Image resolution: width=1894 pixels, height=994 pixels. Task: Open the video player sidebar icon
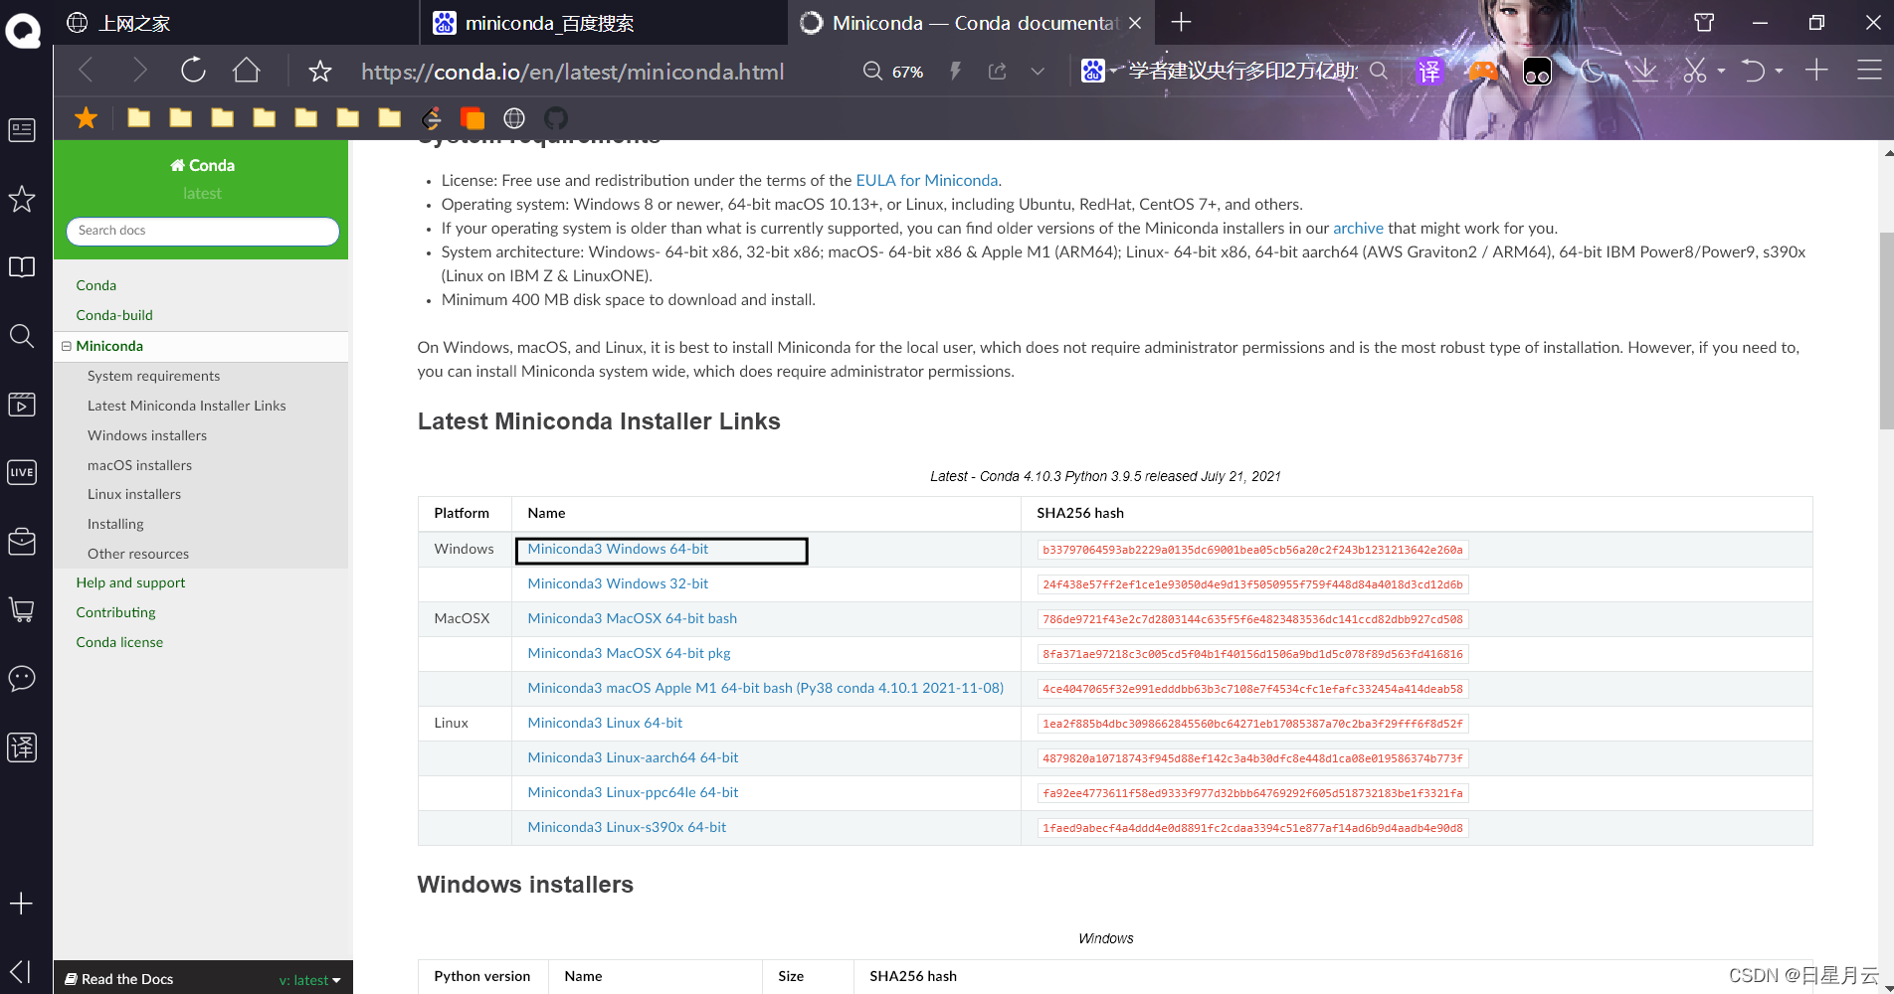tap(22, 405)
